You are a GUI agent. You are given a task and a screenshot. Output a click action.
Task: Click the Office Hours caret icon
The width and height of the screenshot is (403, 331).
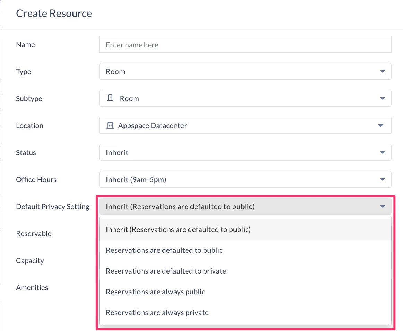(382, 179)
